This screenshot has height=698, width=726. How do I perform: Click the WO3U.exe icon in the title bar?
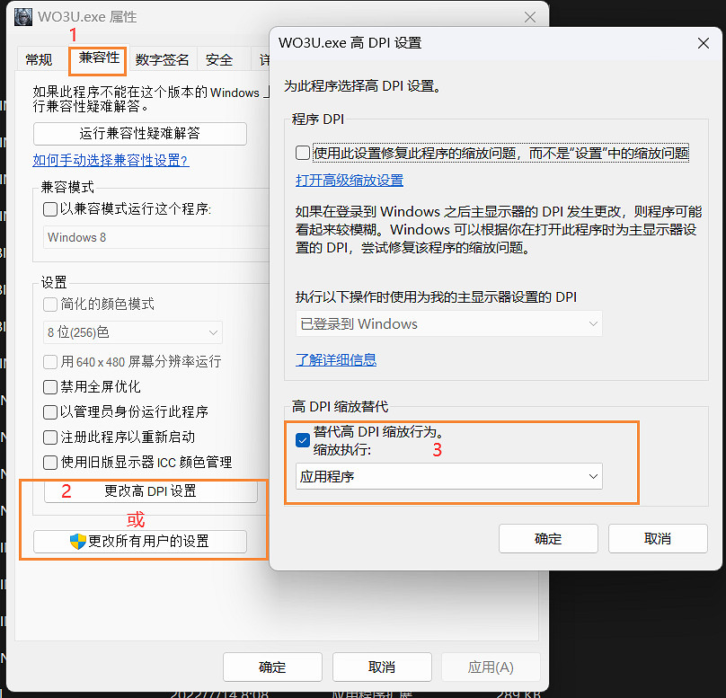coord(22,17)
